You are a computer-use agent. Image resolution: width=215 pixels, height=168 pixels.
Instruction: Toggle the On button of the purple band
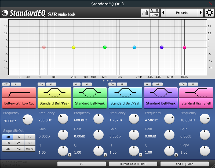tap(148, 84)
